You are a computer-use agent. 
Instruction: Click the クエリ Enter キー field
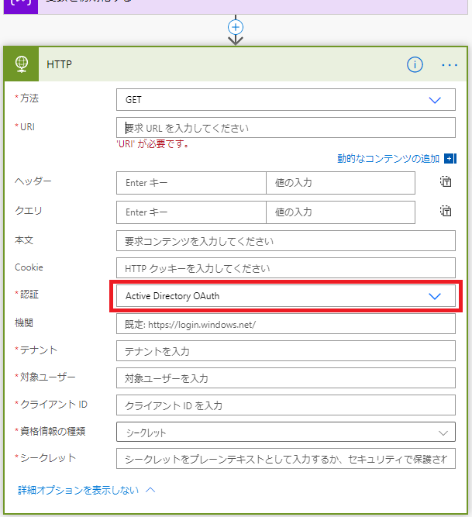(x=191, y=212)
